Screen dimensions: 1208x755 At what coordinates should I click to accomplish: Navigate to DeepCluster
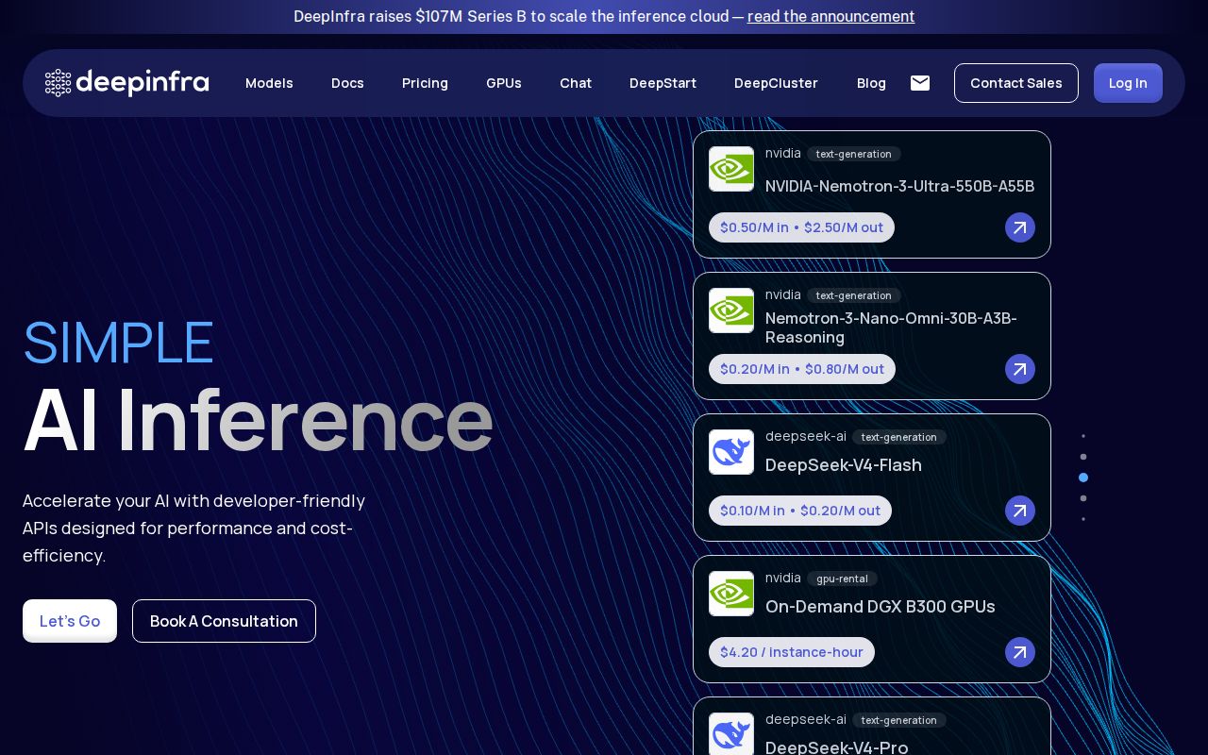(x=776, y=83)
